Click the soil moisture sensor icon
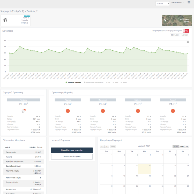 [x=5, y=20]
